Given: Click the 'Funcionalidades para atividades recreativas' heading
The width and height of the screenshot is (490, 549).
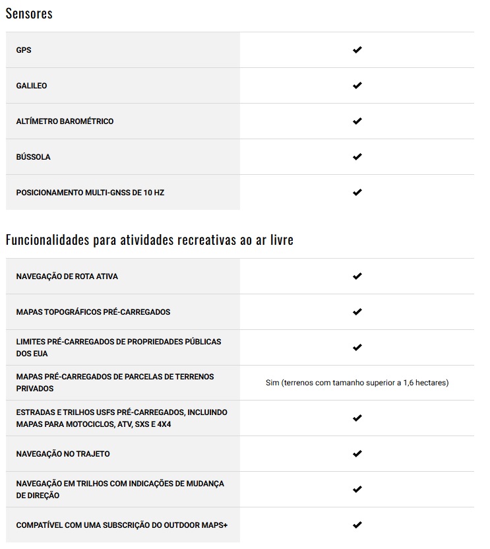Looking at the screenshot, I should click(150, 240).
